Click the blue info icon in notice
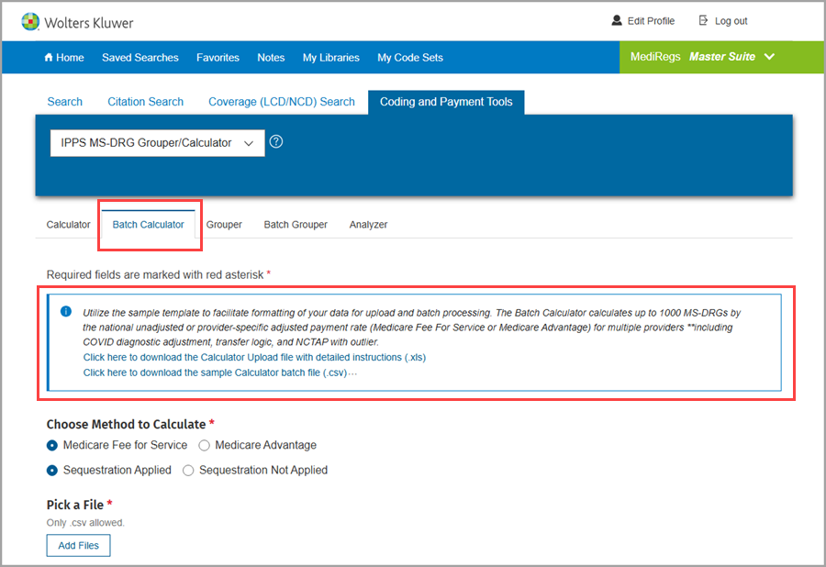Viewport: 826px width, 567px height. [x=66, y=311]
